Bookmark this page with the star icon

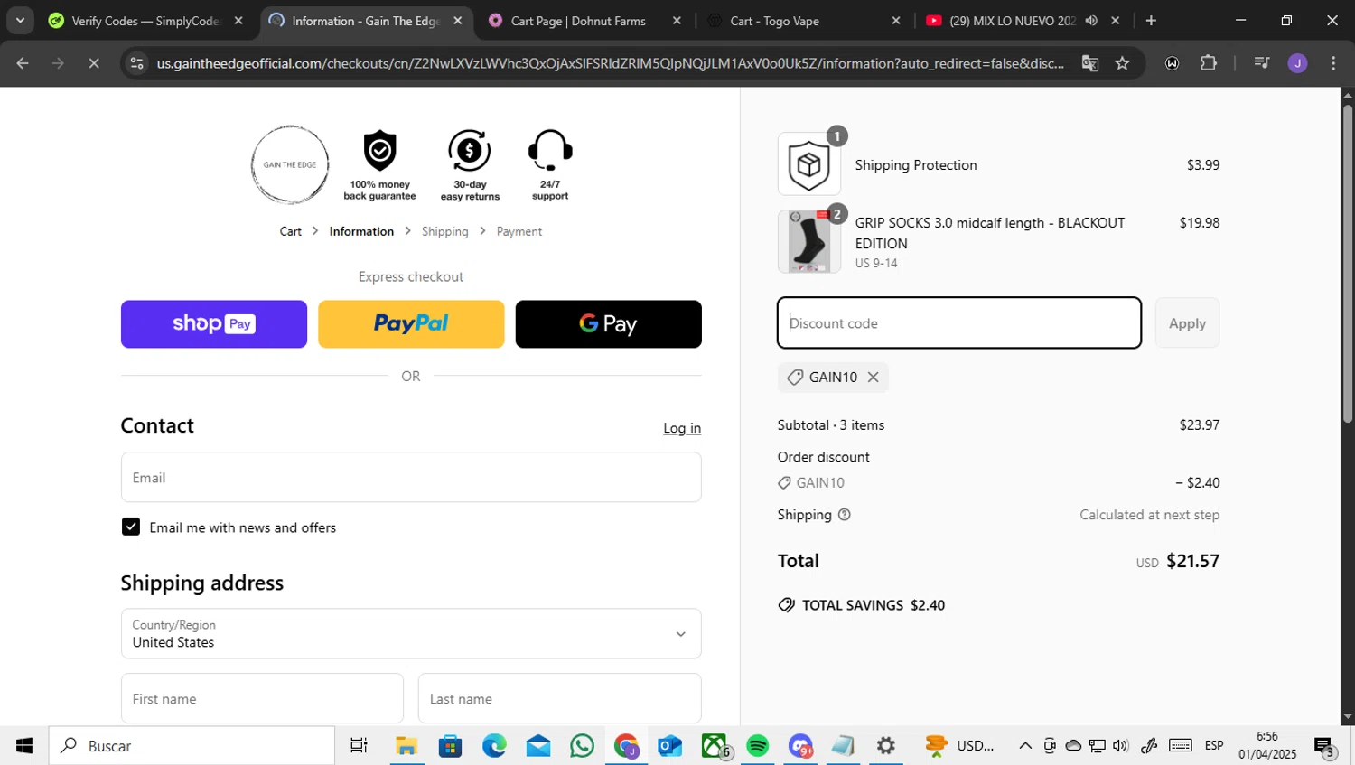tap(1122, 63)
